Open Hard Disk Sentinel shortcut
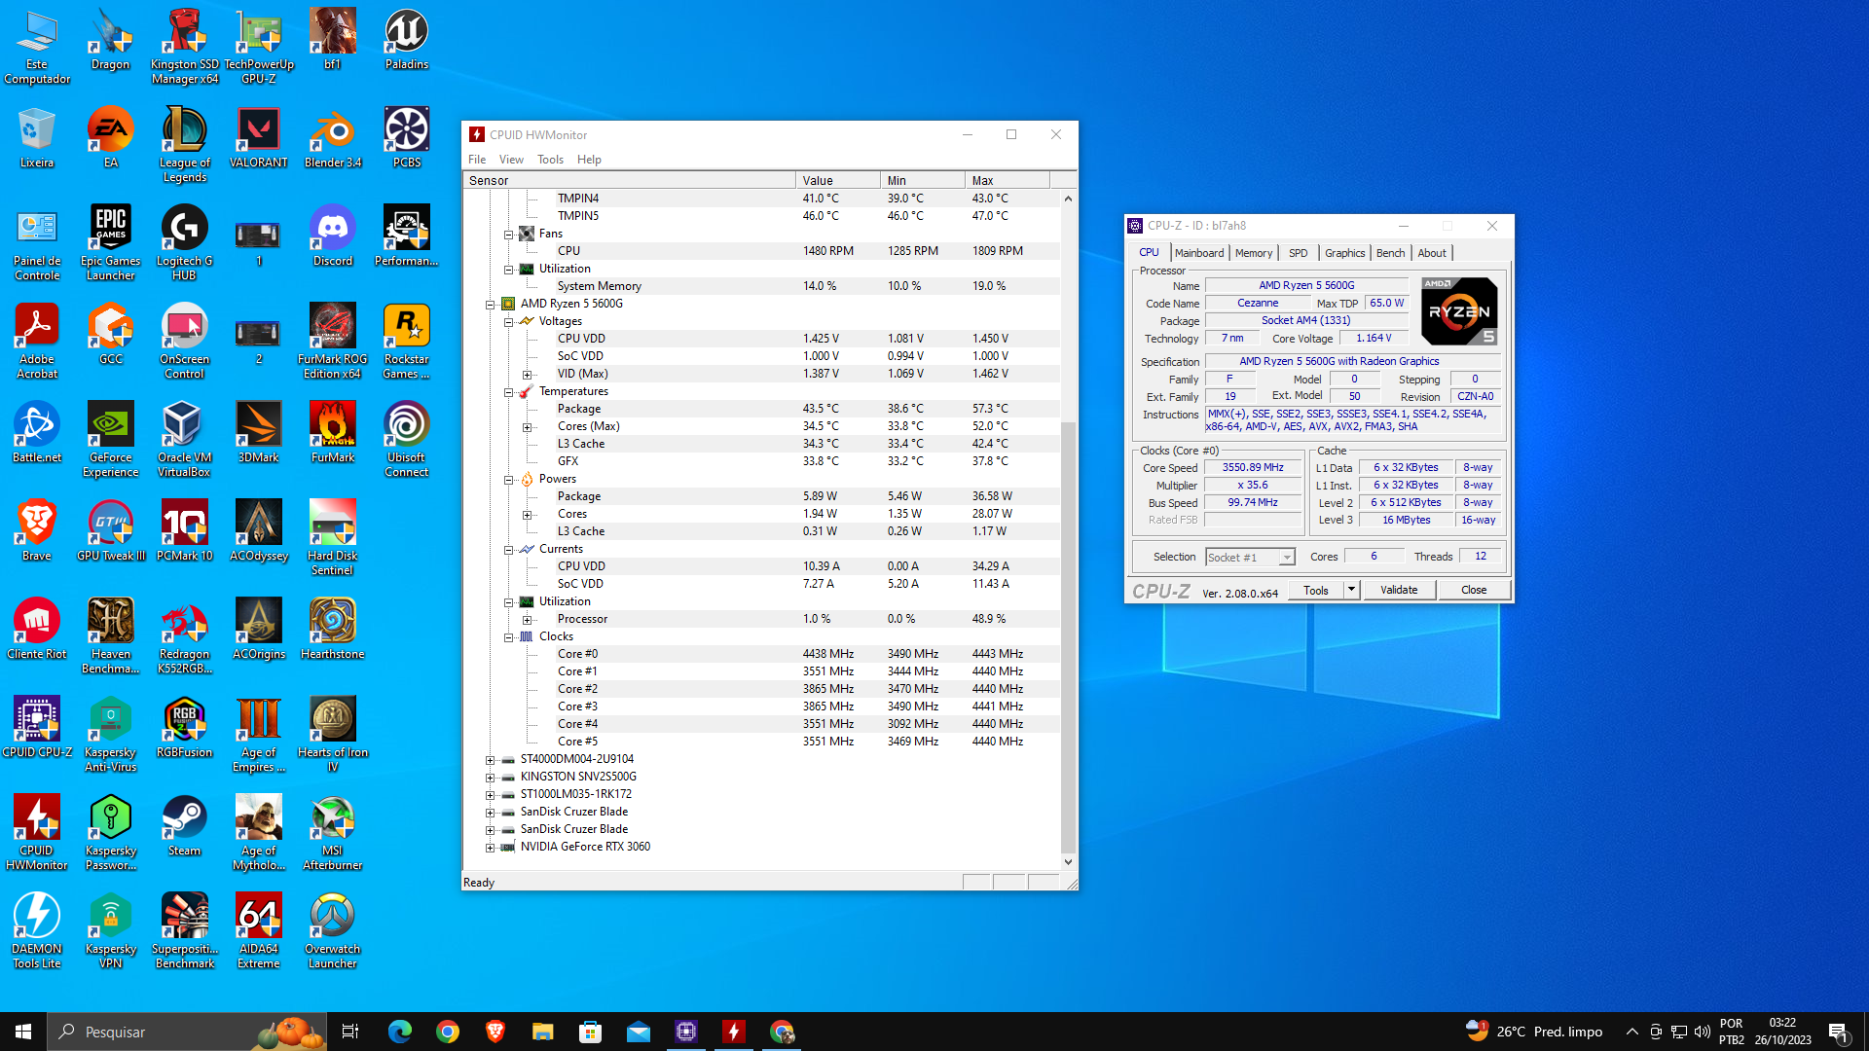This screenshot has width=1869, height=1051. click(x=333, y=538)
